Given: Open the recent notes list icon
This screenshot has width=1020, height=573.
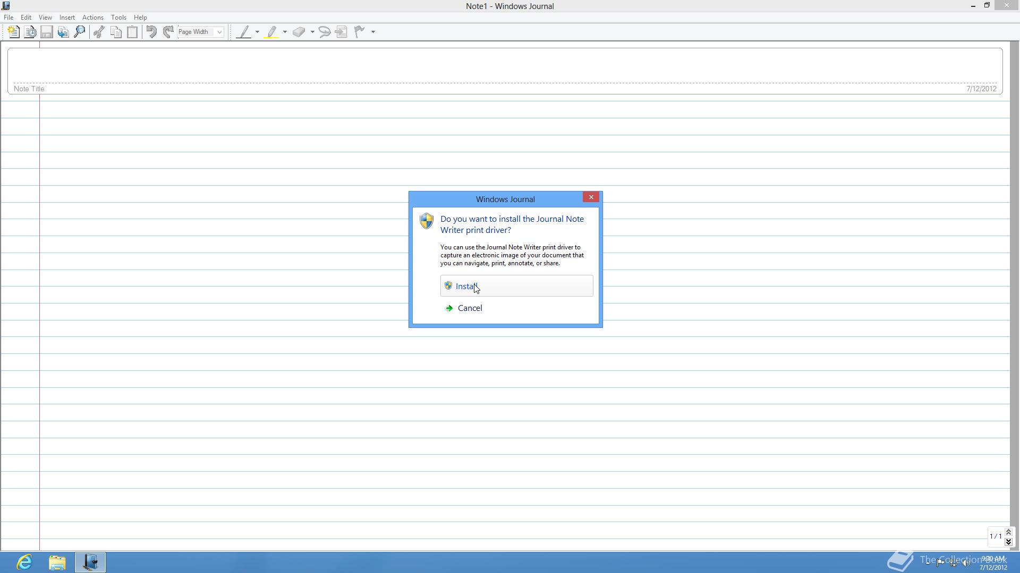Looking at the screenshot, I should coord(30,32).
